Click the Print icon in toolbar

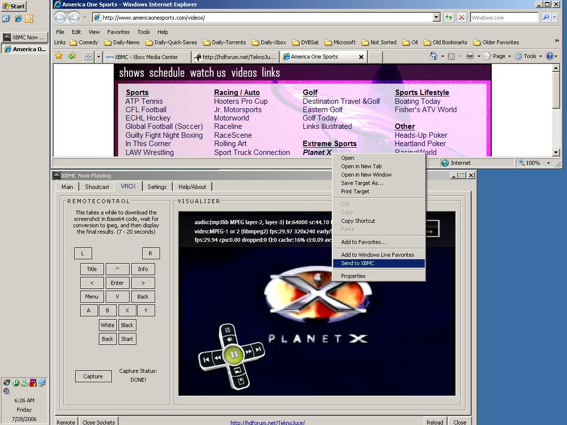470,56
